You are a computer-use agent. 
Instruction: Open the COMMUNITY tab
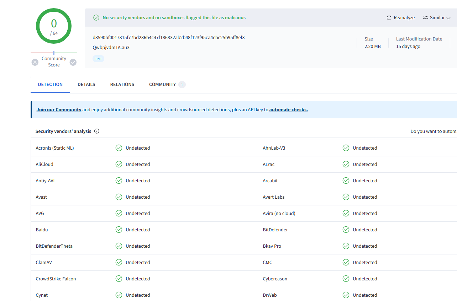pos(167,85)
